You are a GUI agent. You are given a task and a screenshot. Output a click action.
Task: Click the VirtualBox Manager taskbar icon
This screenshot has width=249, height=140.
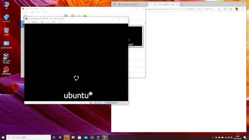coord(98,137)
